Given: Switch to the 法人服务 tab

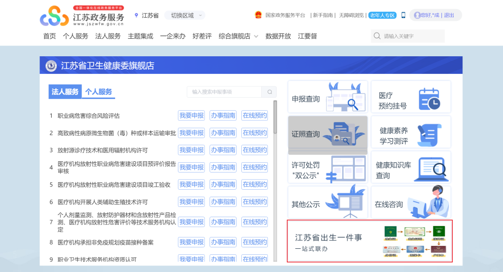Looking at the screenshot, I should [x=65, y=92].
